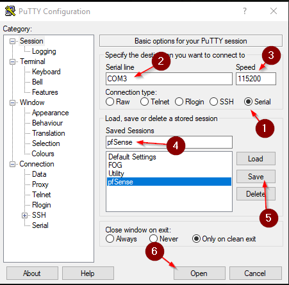The width and height of the screenshot is (289, 285).
Task: Open the SSH category in tree
Action: point(39,215)
